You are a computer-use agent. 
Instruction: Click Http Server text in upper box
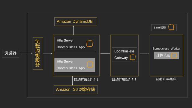point(65,40)
